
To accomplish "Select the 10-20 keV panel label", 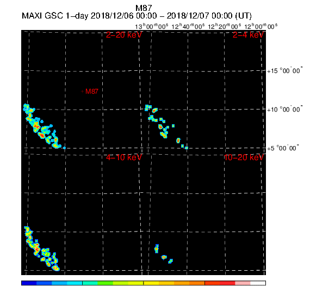I will (x=244, y=157).
